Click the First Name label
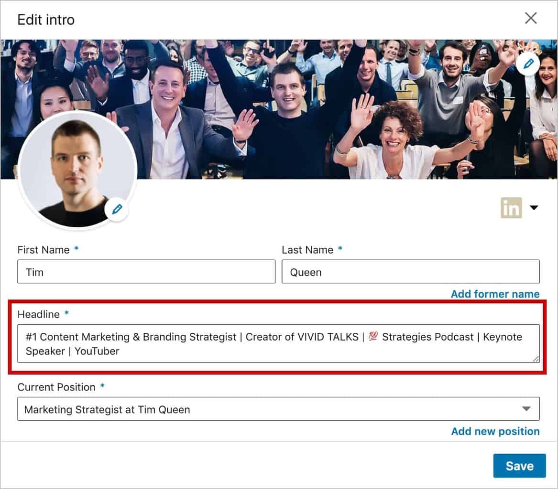Image resolution: width=558 pixels, height=489 pixels. coord(44,250)
